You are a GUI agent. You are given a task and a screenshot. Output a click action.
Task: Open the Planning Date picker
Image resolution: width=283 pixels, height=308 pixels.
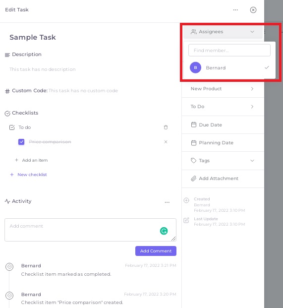(223, 143)
